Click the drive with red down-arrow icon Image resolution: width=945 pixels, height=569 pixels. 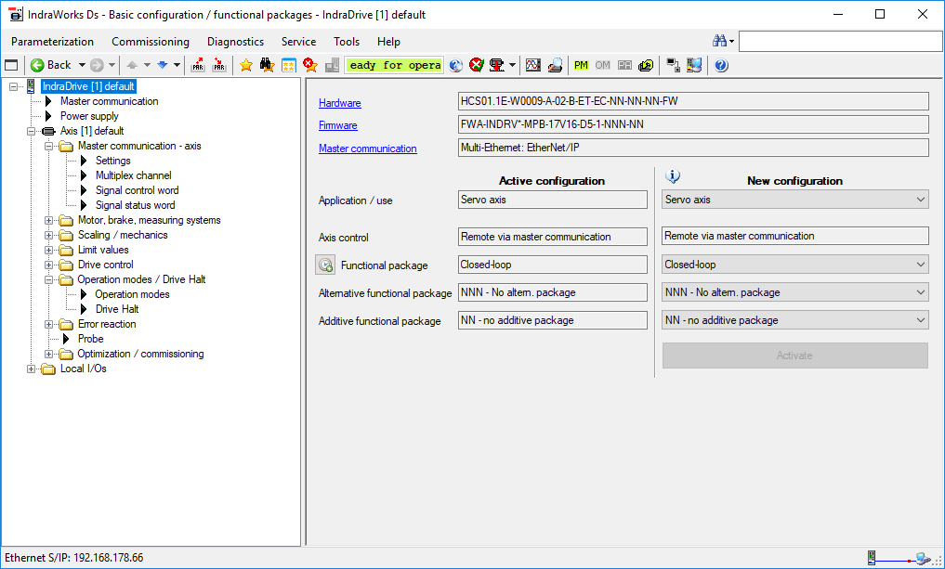pyautogui.click(x=496, y=65)
